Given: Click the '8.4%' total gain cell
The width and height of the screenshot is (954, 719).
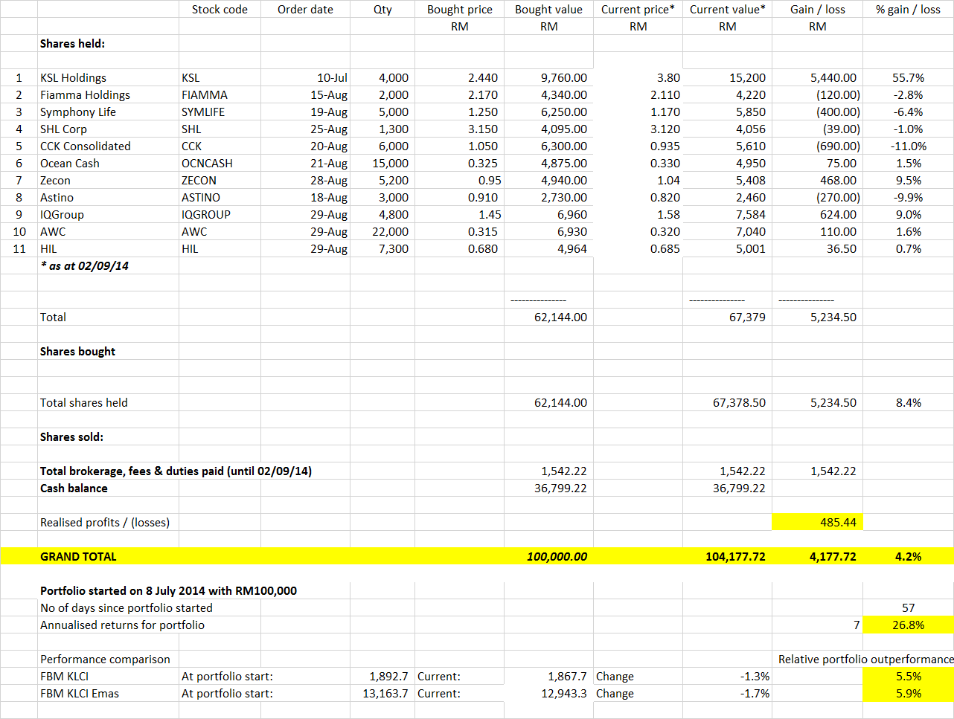Looking at the screenshot, I should point(909,402).
